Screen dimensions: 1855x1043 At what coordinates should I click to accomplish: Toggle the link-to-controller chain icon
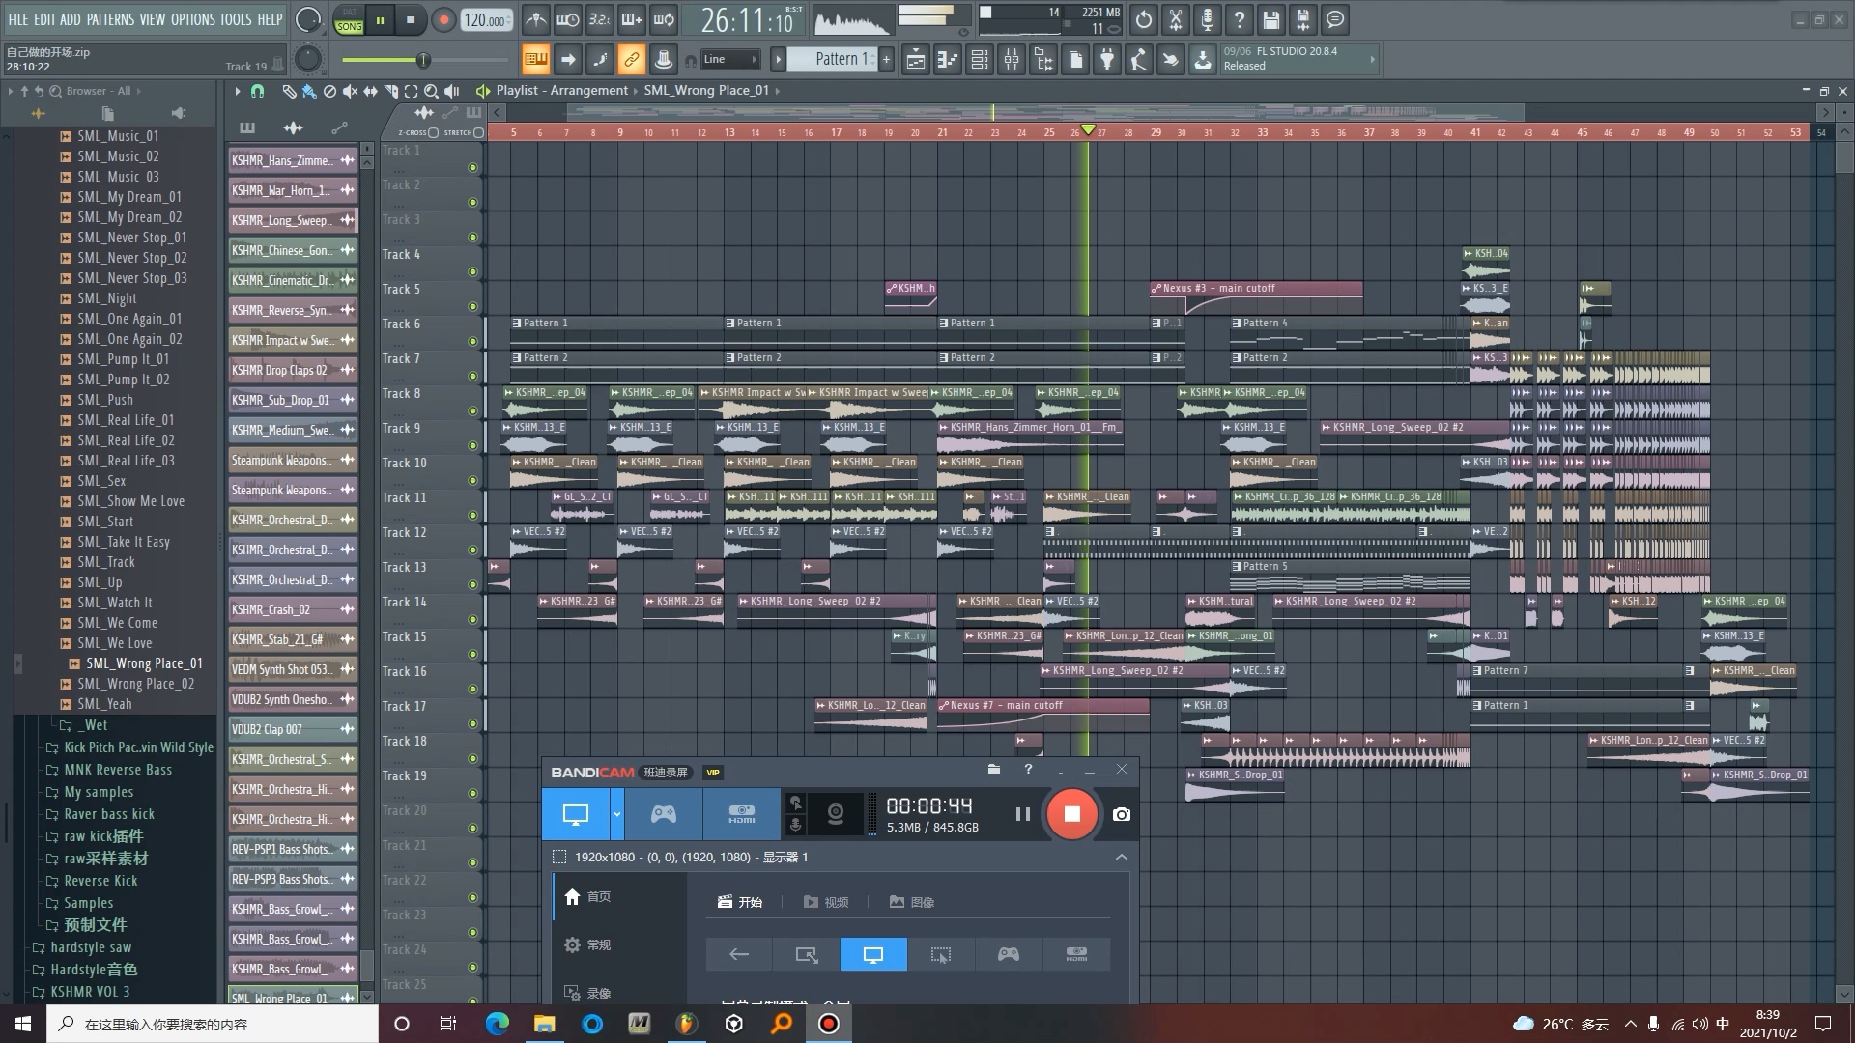click(631, 60)
